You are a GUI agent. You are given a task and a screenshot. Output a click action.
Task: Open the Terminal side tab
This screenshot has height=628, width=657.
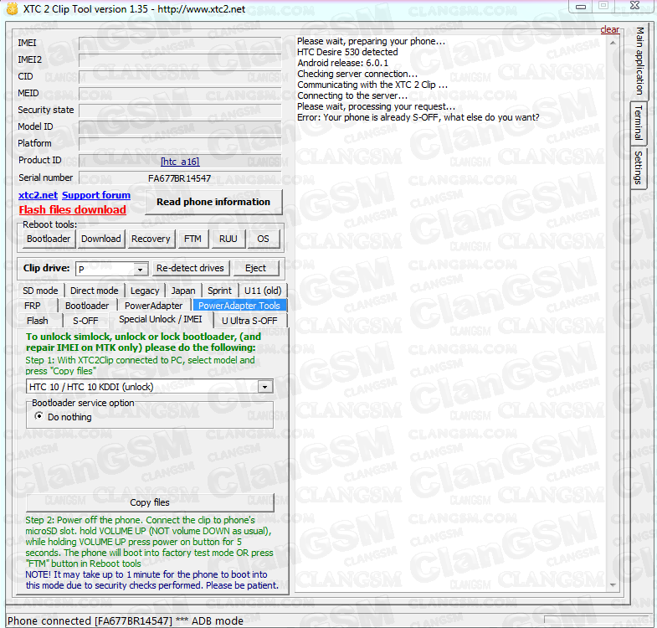639,123
